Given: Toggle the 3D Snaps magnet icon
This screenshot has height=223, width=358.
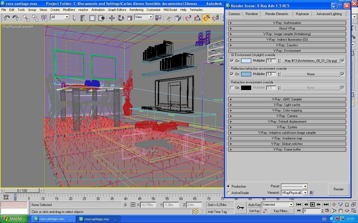Looking at the screenshot, I should click(189, 18).
